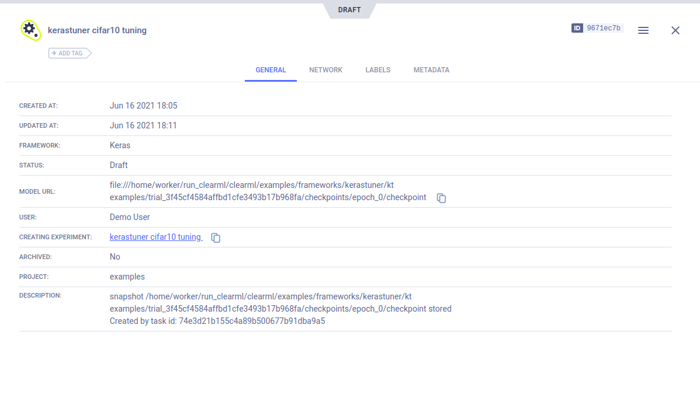Image resolution: width=700 pixels, height=419 pixels.
Task: Click the Description text to edit it
Action: pyautogui.click(x=280, y=309)
